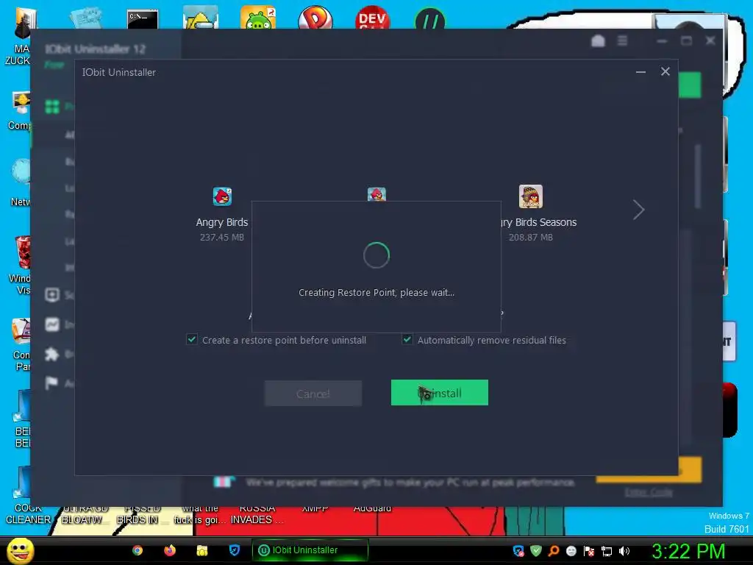The image size is (753, 565).
Task: Open the COCK CLEANER desktop shortcut
Action: pos(24,495)
